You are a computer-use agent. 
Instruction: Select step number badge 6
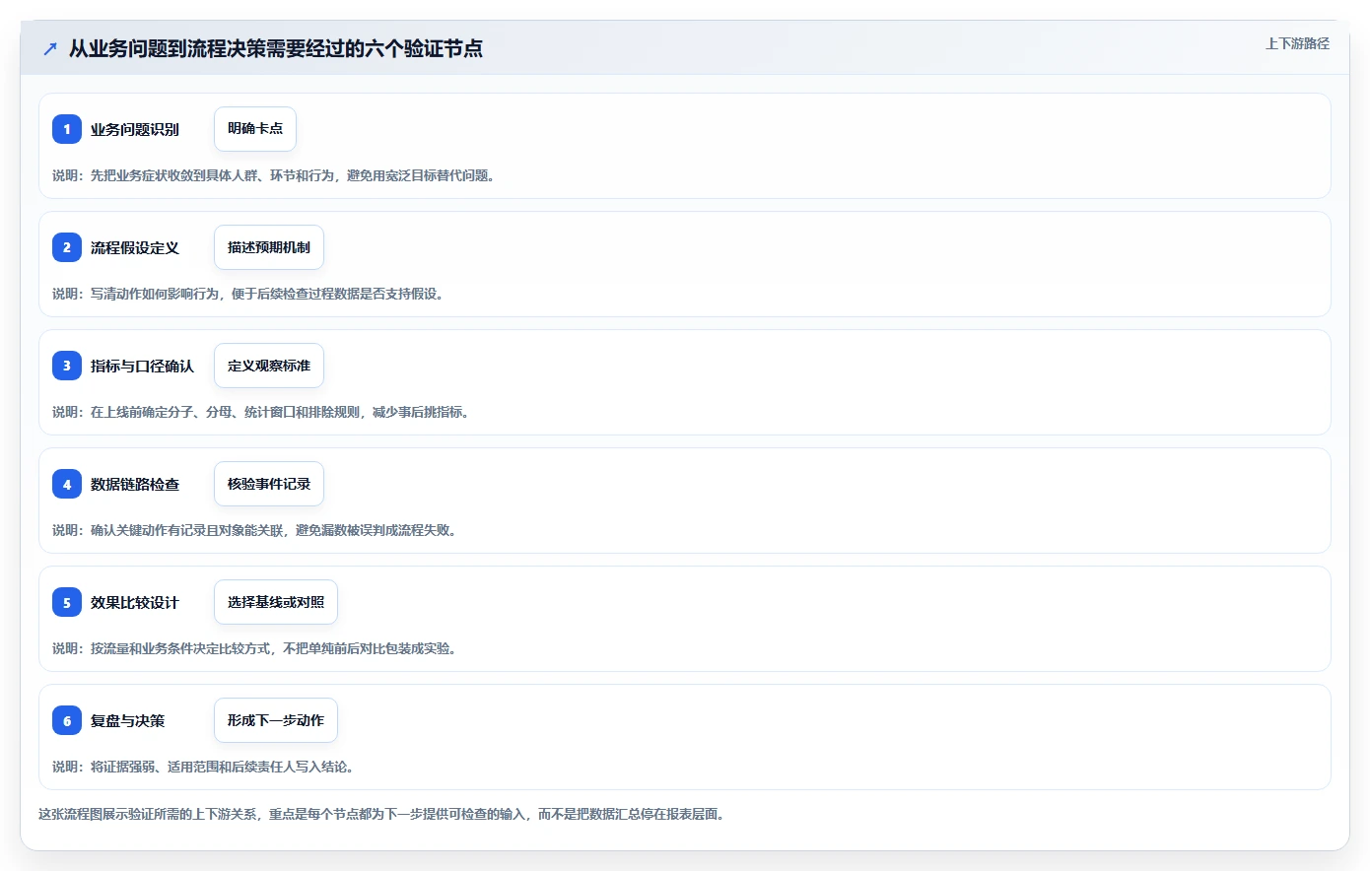(x=67, y=720)
